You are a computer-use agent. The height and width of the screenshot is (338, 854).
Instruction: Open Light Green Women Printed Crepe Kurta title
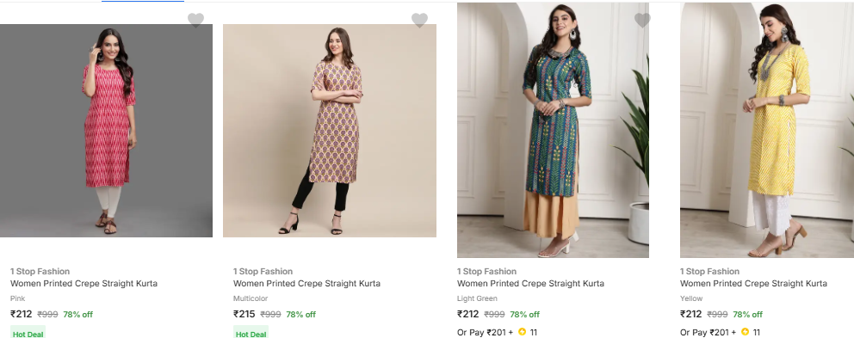point(530,284)
